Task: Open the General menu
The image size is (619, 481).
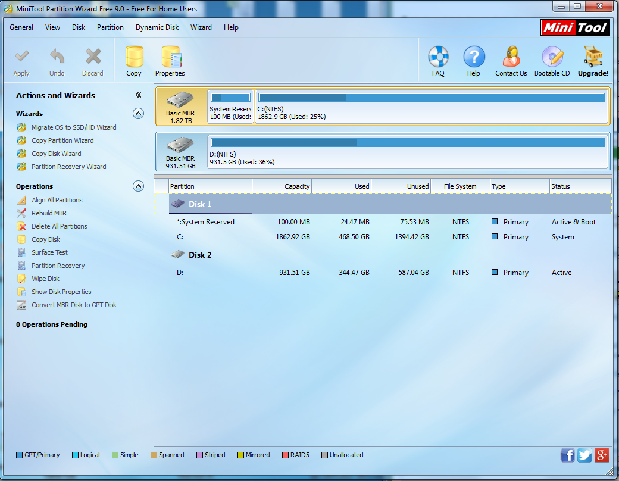Action: [21, 27]
